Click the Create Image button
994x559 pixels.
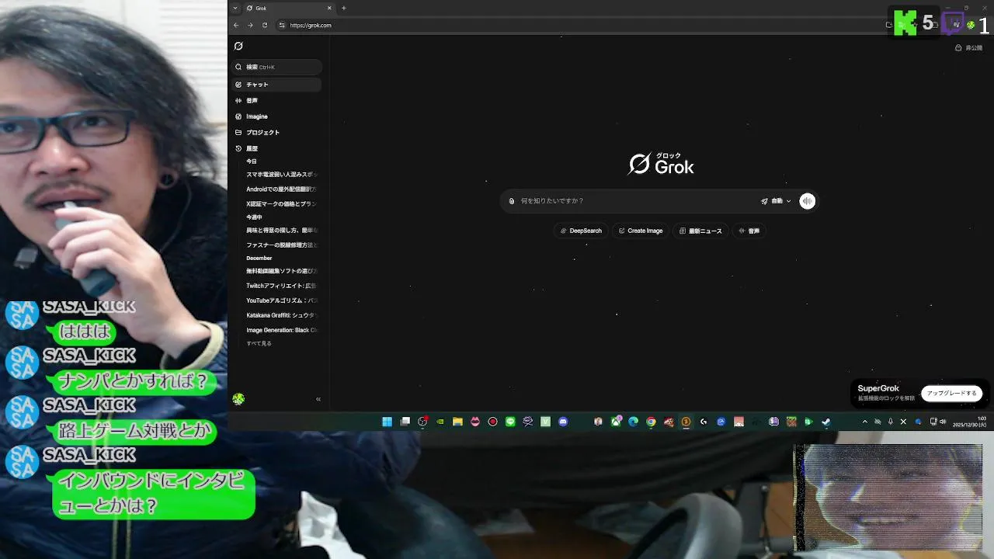[641, 231]
